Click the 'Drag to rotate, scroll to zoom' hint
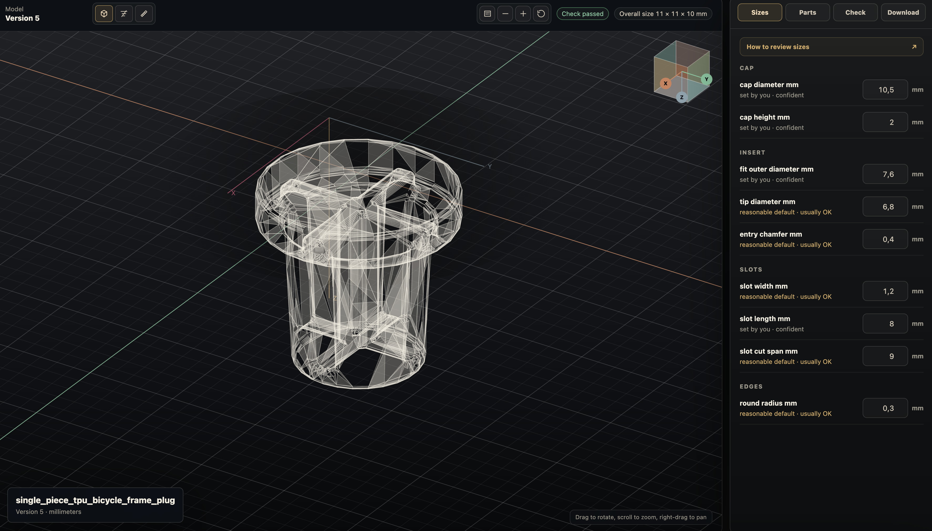932x531 pixels. 641,517
